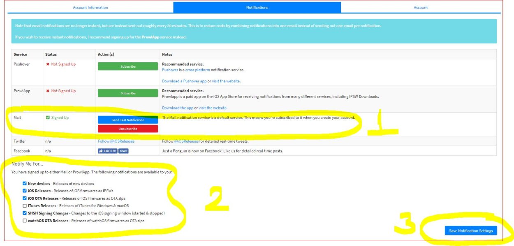Screen dimensions: 514x246
Task: Follow @iOSReleases link in Actions column
Action: pyautogui.click(x=116, y=141)
